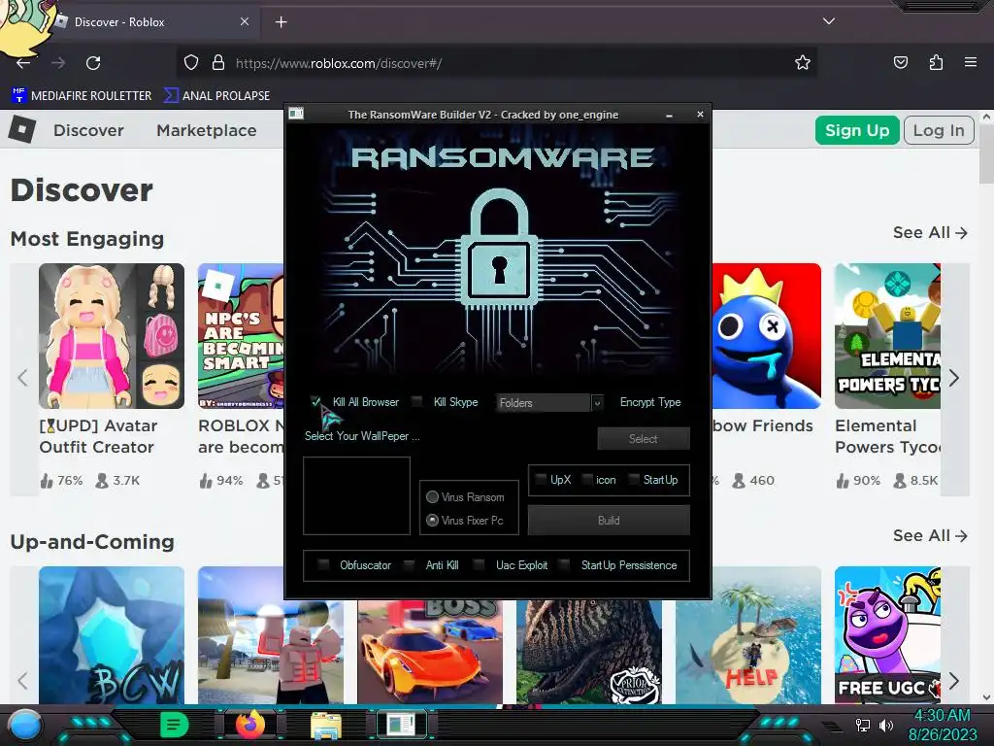Toggle the Obfuscator checkbox

point(323,564)
